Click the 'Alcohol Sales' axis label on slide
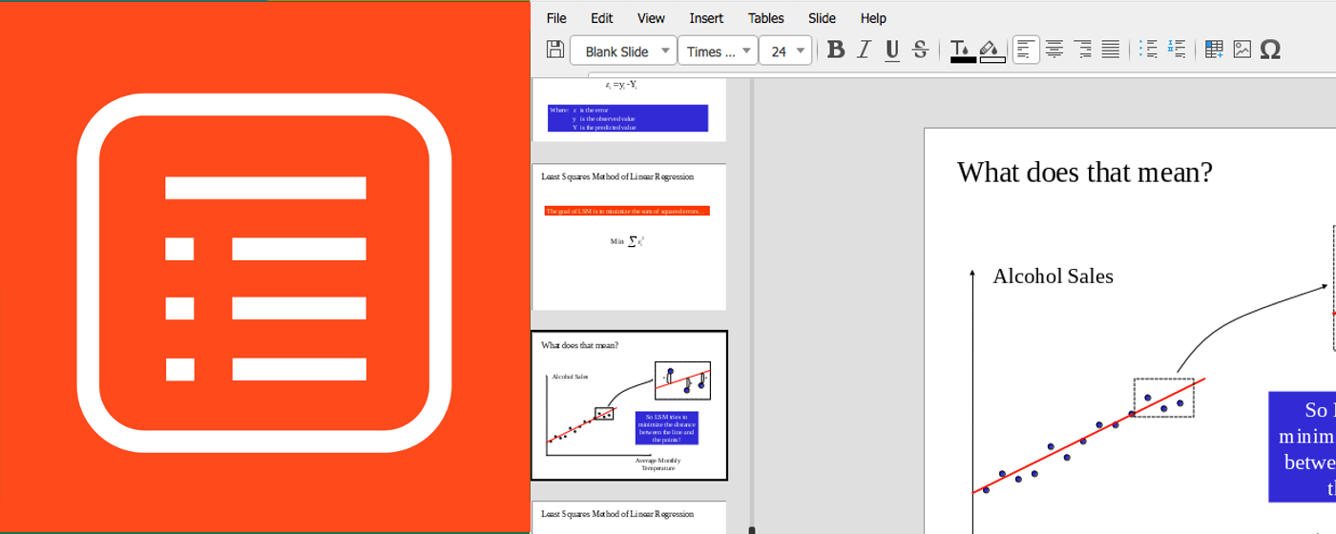This screenshot has width=1336, height=534. click(x=1053, y=277)
